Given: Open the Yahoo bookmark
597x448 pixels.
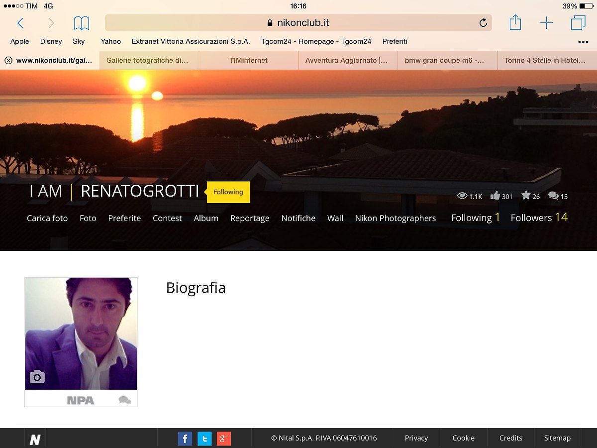Looking at the screenshot, I should tap(111, 41).
